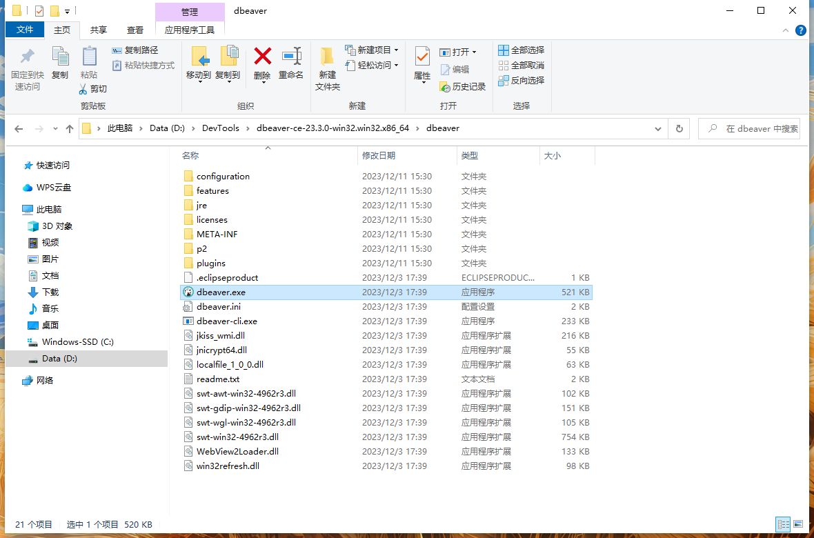The image size is (814, 538).
Task: Sort by the 大小 Size column header
Action: (567, 156)
